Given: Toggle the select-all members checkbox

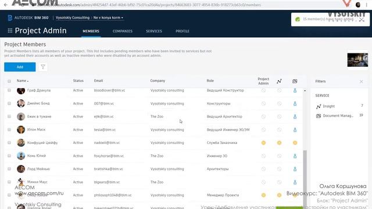Looking at the screenshot, I should click(9, 81).
